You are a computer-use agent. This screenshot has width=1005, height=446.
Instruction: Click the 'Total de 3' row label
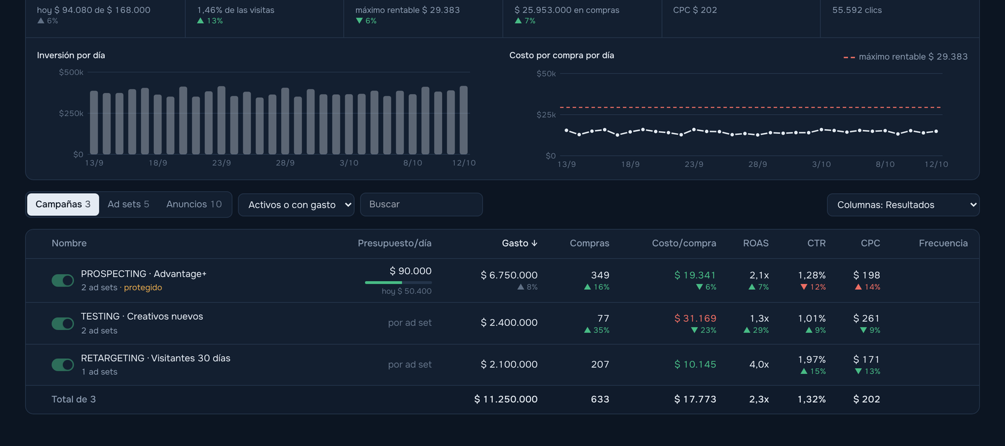pos(73,400)
